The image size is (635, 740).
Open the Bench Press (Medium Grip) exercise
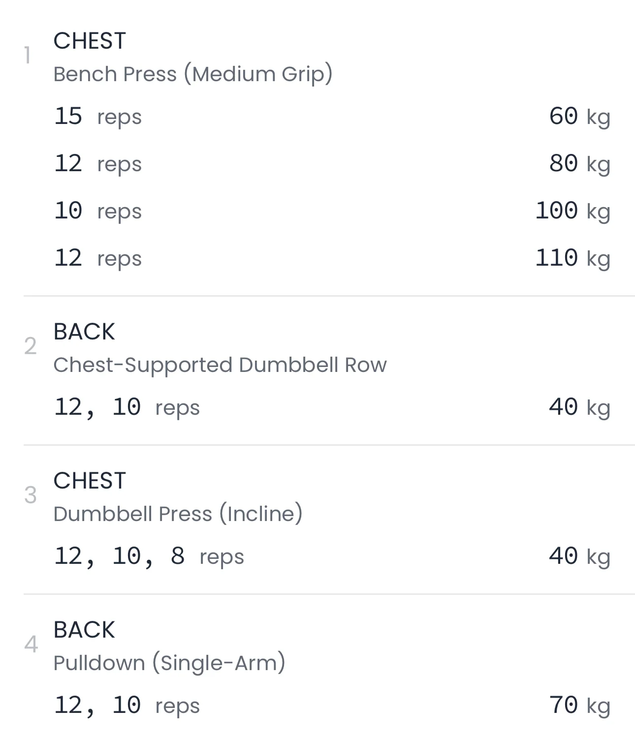192,74
